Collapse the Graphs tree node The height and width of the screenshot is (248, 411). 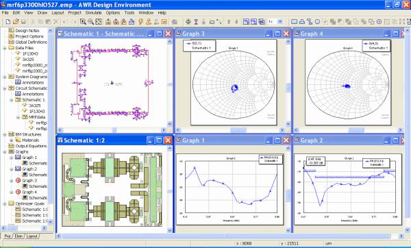pyautogui.click(x=5, y=152)
